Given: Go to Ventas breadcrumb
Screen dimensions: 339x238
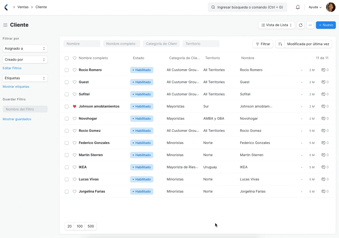Looking at the screenshot, I should pos(23,7).
